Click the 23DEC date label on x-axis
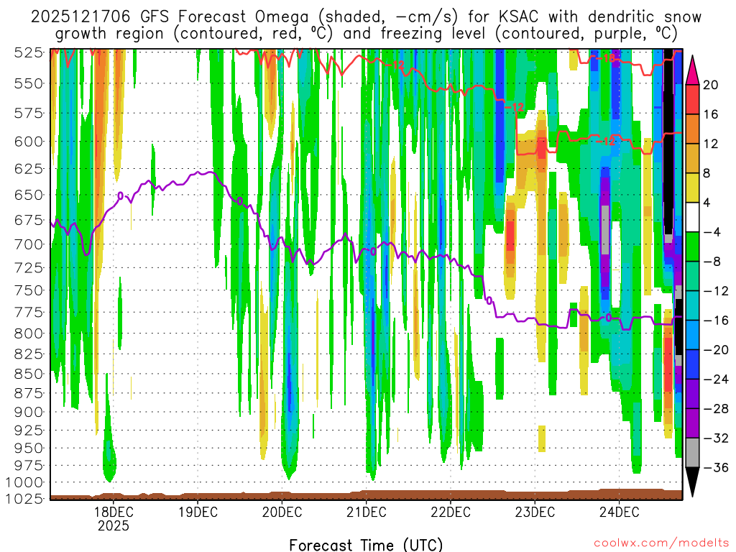This screenshot has height=552, width=736. 535,512
